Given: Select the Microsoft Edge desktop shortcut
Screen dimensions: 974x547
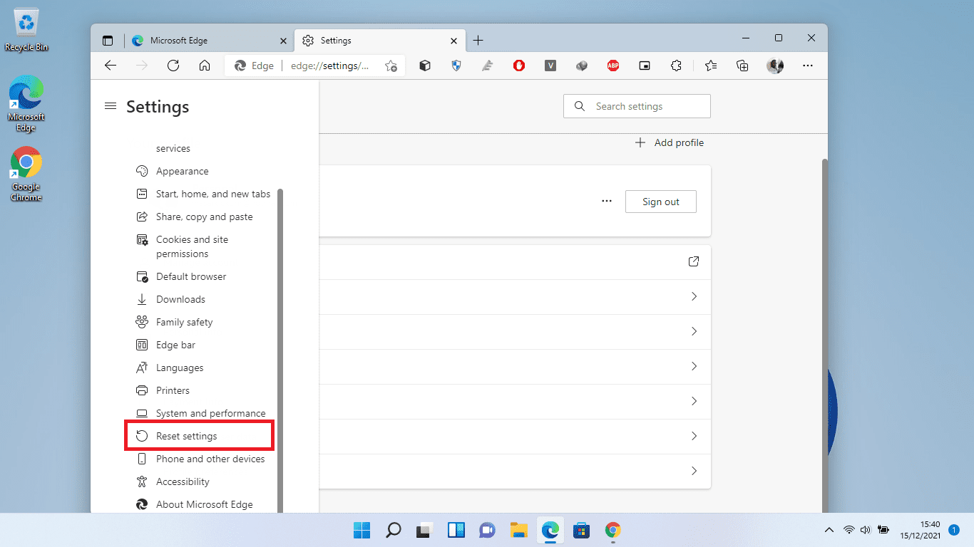Looking at the screenshot, I should click(26, 104).
